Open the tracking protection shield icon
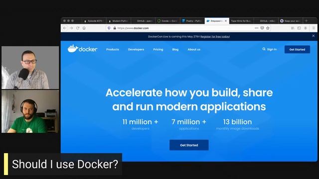The height and width of the screenshot is (179, 319). tap(109, 28)
